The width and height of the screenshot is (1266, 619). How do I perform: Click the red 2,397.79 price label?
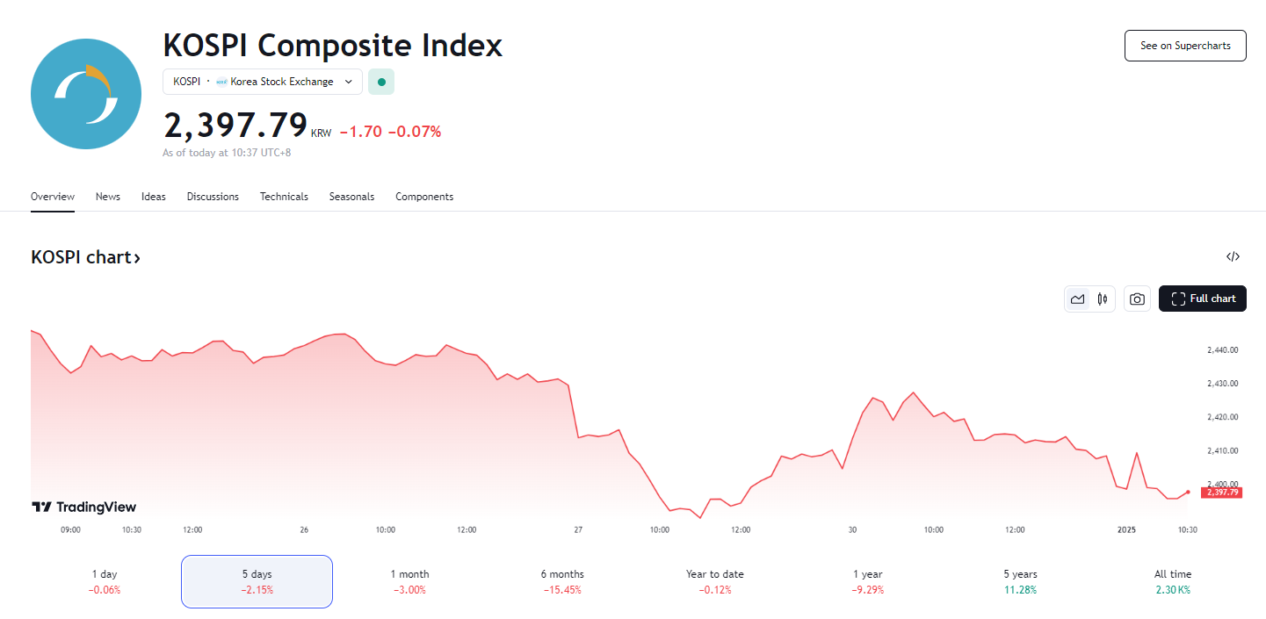tap(1221, 493)
